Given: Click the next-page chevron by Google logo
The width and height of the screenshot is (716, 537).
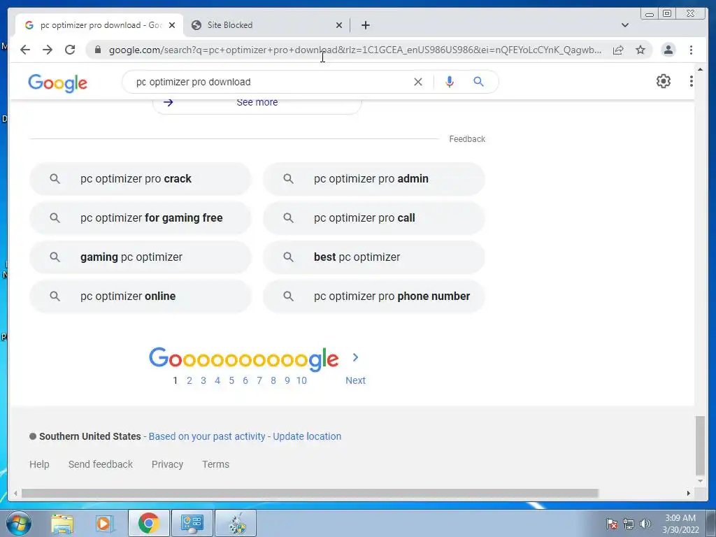Looking at the screenshot, I should pyautogui.click(x=355, y=357).
